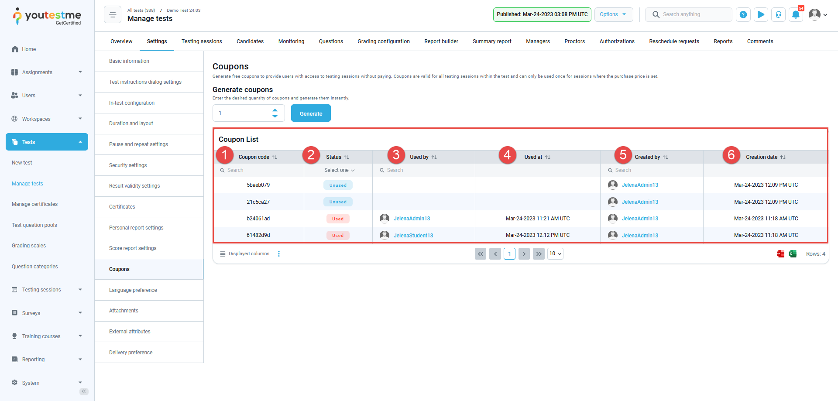Open notifications bell icon
838x401 pixels.
click(796, 15)
